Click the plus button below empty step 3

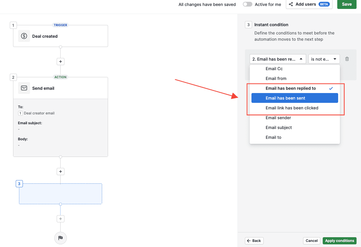[61, 219]
